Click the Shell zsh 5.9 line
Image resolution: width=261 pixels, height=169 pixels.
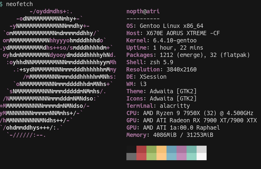pyautogui.click(x=150, y=62)
